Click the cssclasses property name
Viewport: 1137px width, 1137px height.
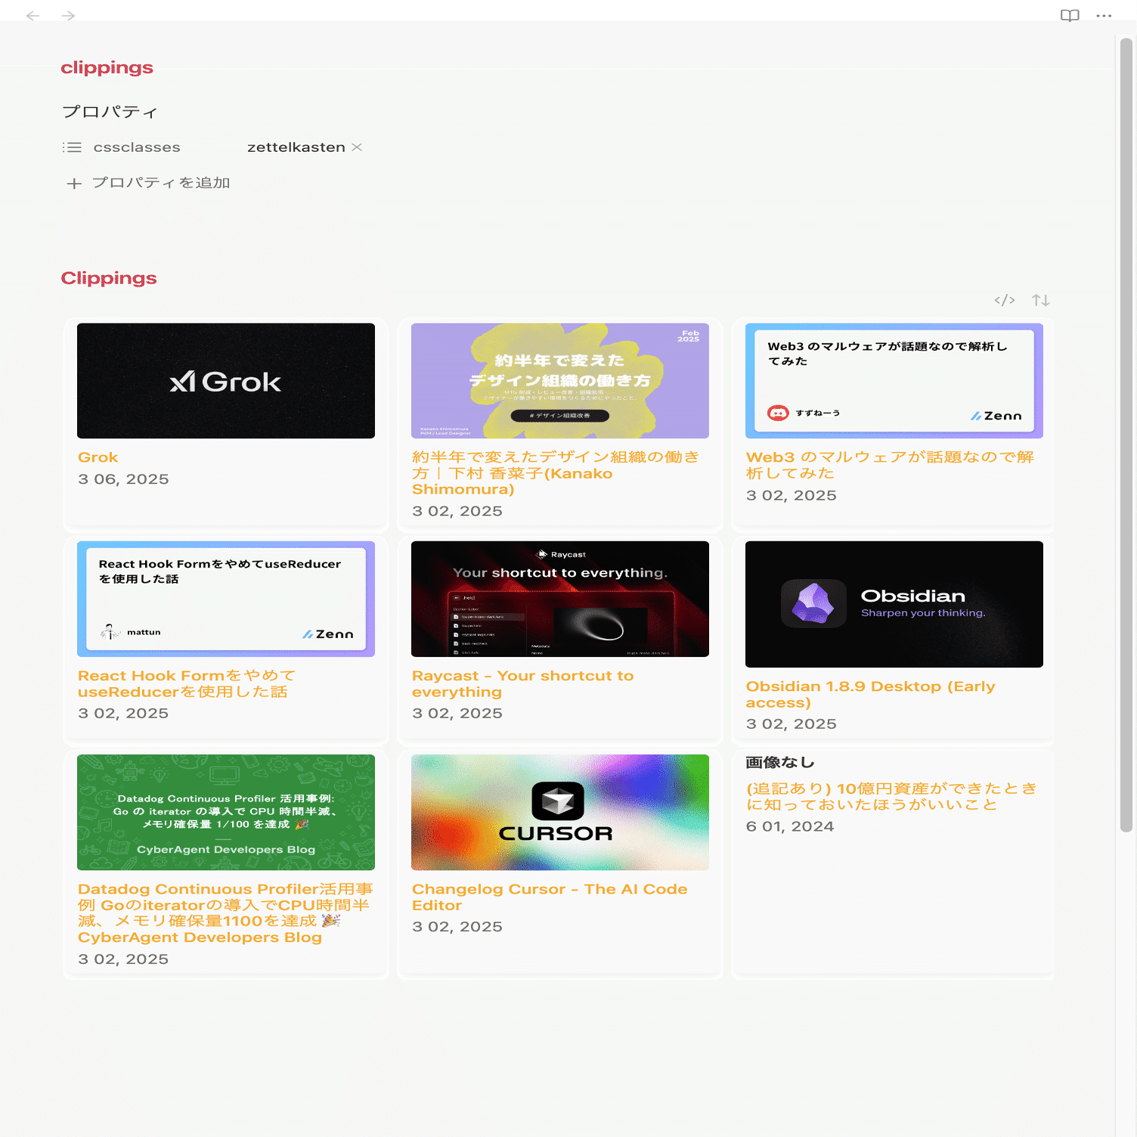(137, 147)
